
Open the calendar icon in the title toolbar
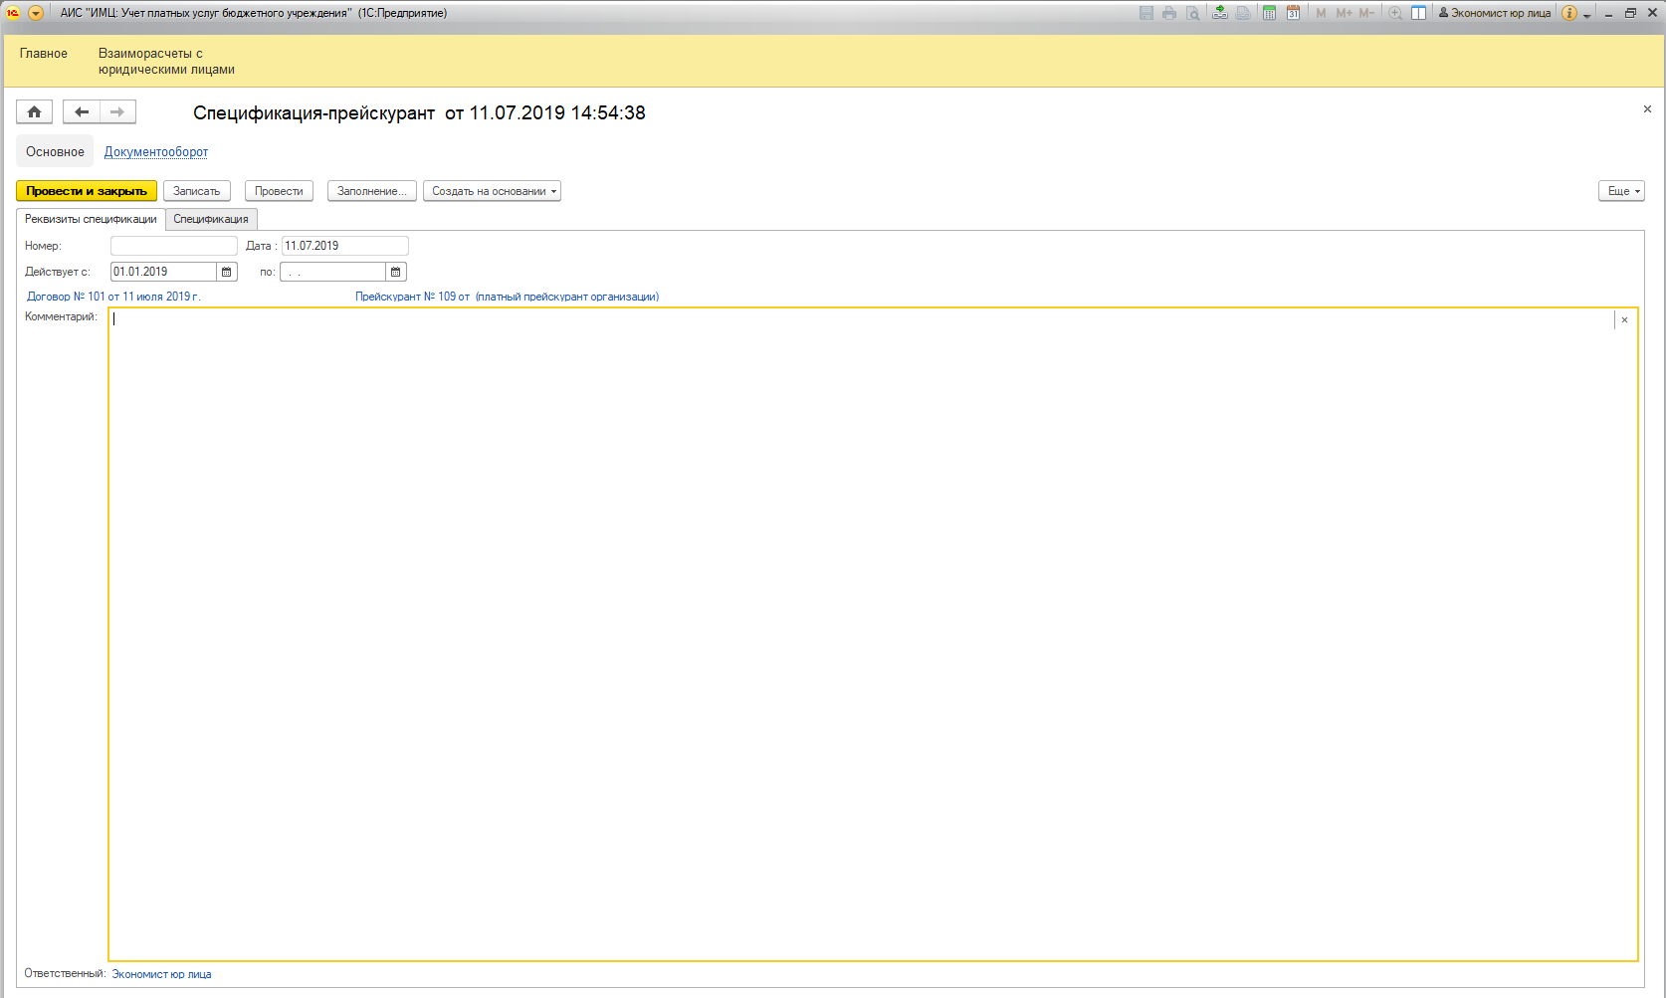tap(1293, 13)
